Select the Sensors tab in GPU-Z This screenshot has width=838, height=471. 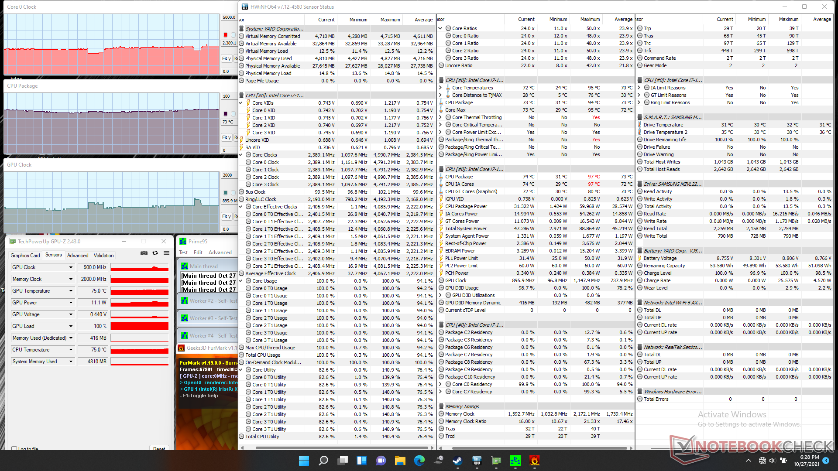[54, 255]
